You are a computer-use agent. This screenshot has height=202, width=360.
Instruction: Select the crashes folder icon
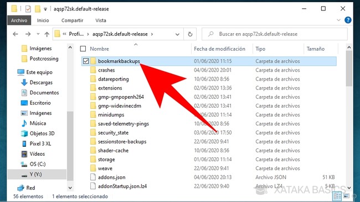(93, 70)
